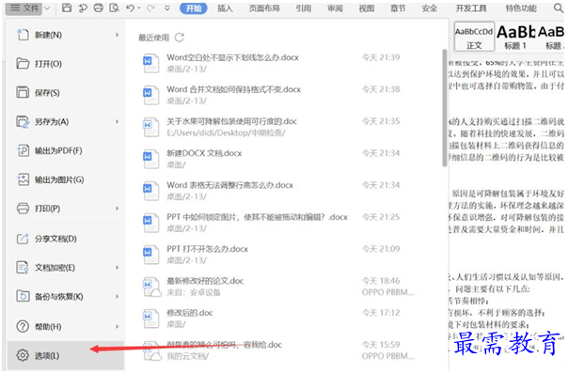Image resolution: width=568 pixels, height=373 pixels.
Task: Select 新建(N) menu entry
Action: tap(66, 35)
